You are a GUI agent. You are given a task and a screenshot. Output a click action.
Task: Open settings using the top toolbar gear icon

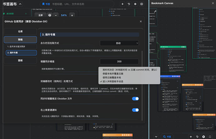(x=135, y=4)
